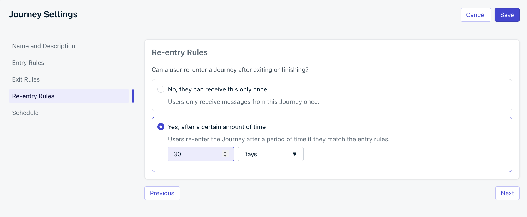Go to the Next settings step

(507, 193)
